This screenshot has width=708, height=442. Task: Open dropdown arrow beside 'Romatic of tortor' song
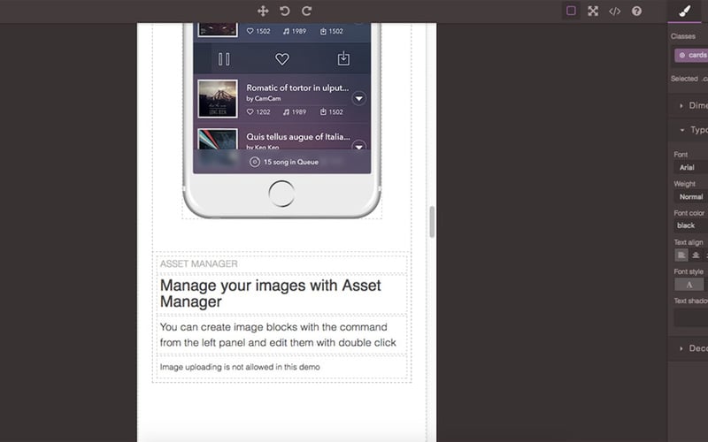[x=359, y=98]
